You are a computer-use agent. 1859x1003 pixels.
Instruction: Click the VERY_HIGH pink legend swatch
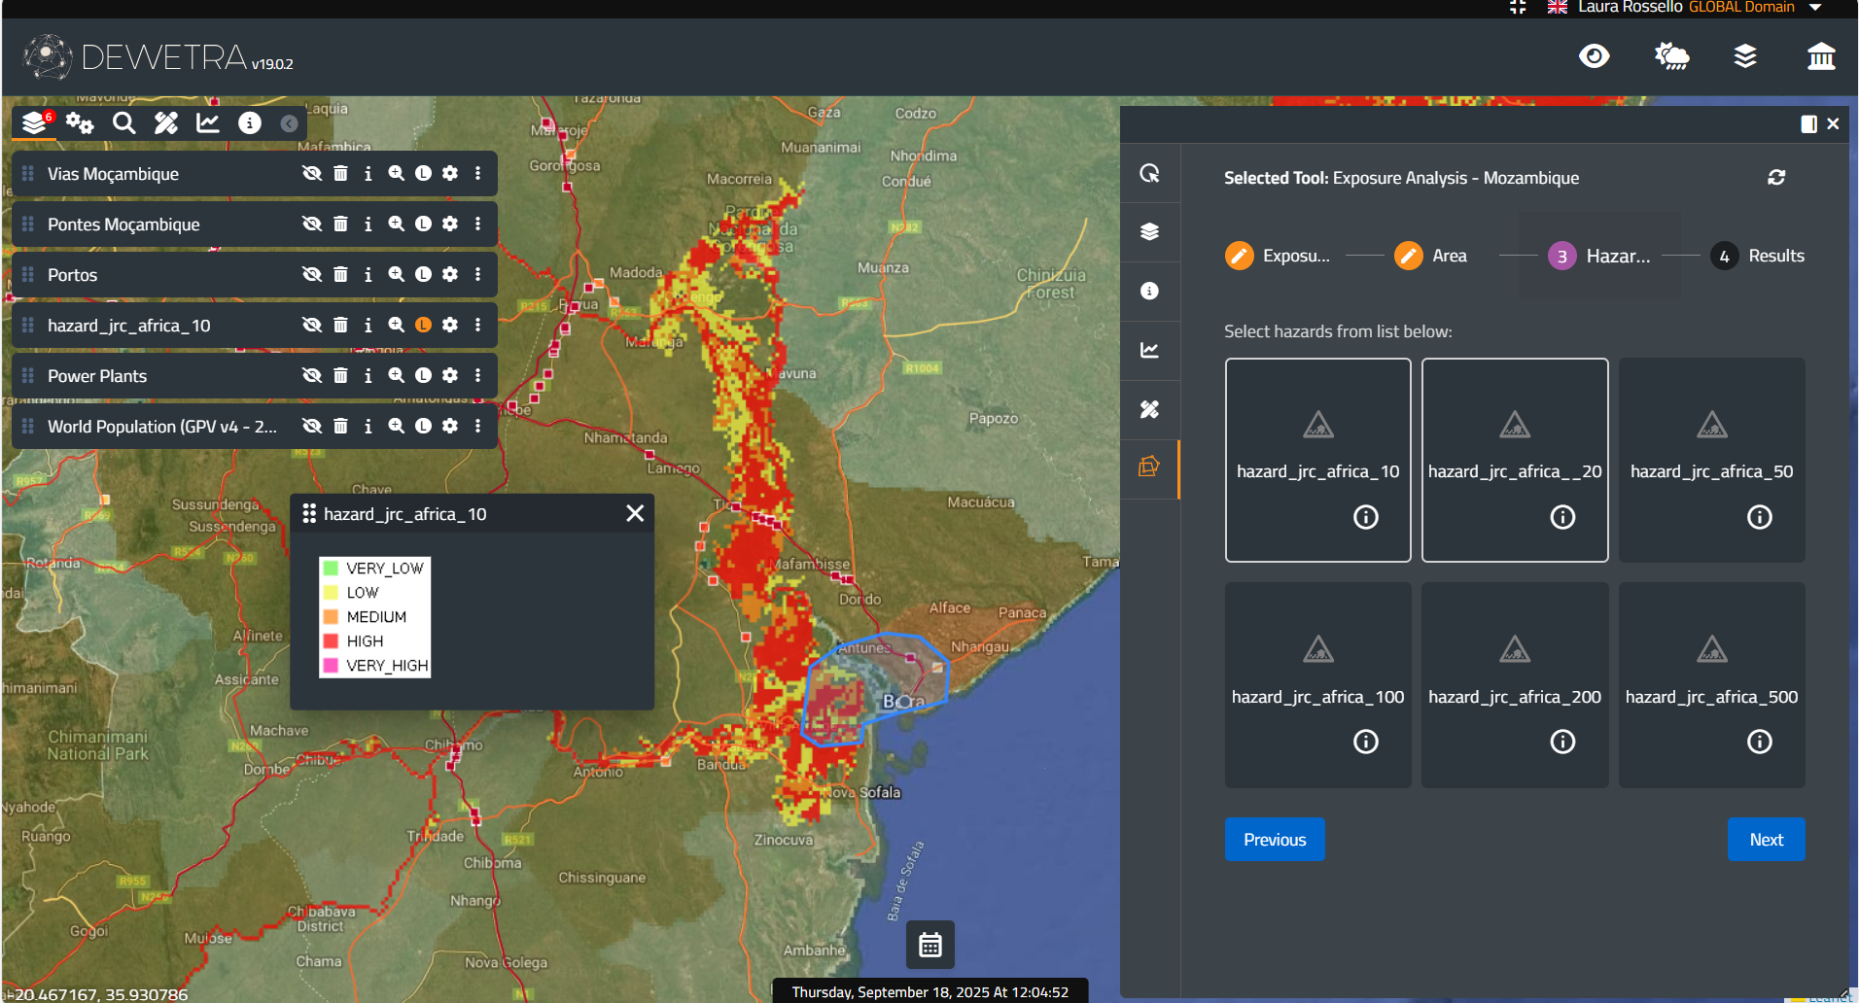331,666
